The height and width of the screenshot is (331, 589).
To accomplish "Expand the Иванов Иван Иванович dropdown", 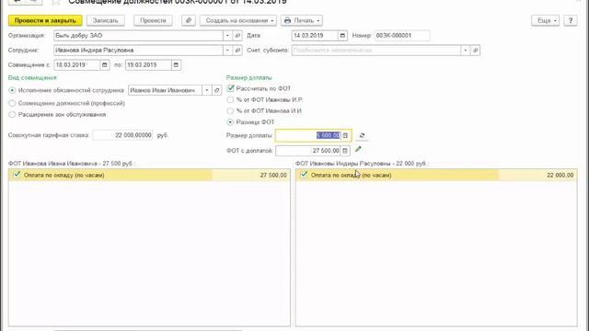I will pos(206,90).
